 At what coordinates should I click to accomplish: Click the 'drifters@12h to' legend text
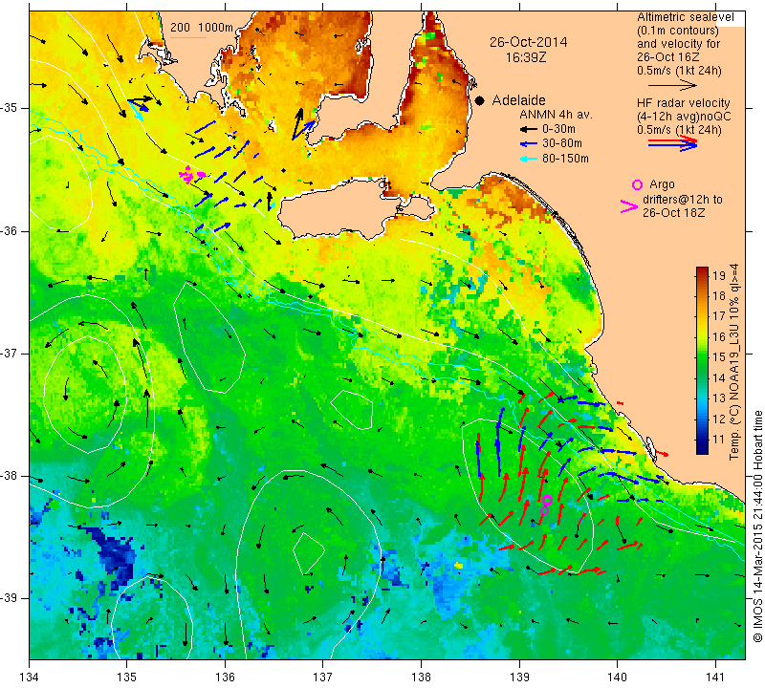pyautogui.click(x=682, y=200)
